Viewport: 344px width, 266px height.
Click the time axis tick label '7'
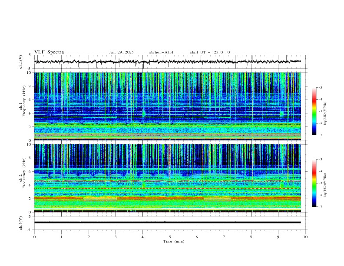224,237
